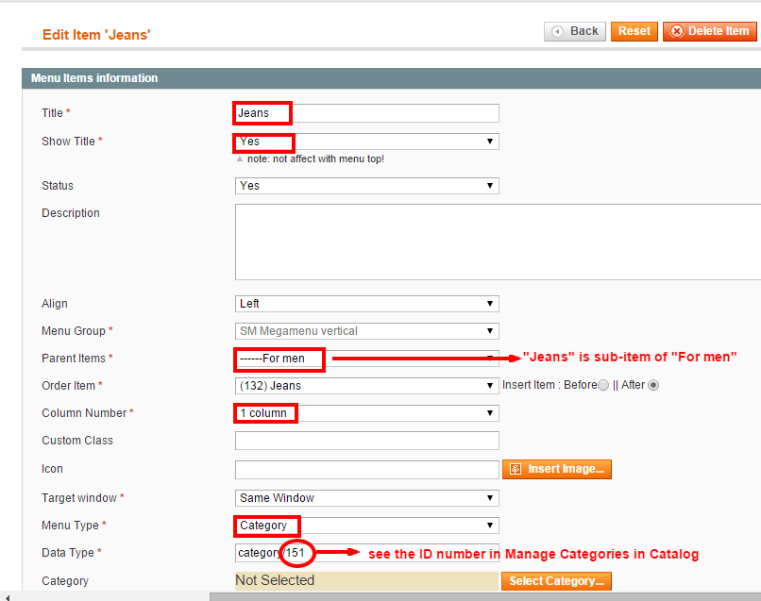Screen dimensions: 761x601
Task: Open the Parent Items dropdown
Action: click(367, 359)
